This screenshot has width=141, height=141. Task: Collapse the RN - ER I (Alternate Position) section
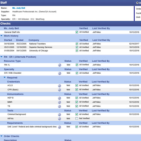coord(2,57)
